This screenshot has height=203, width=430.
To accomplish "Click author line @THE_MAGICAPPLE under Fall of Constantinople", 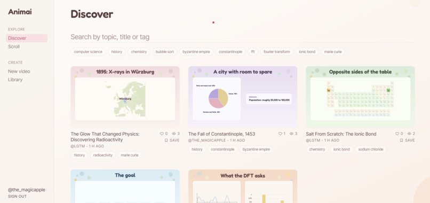I will pos(217,140).
